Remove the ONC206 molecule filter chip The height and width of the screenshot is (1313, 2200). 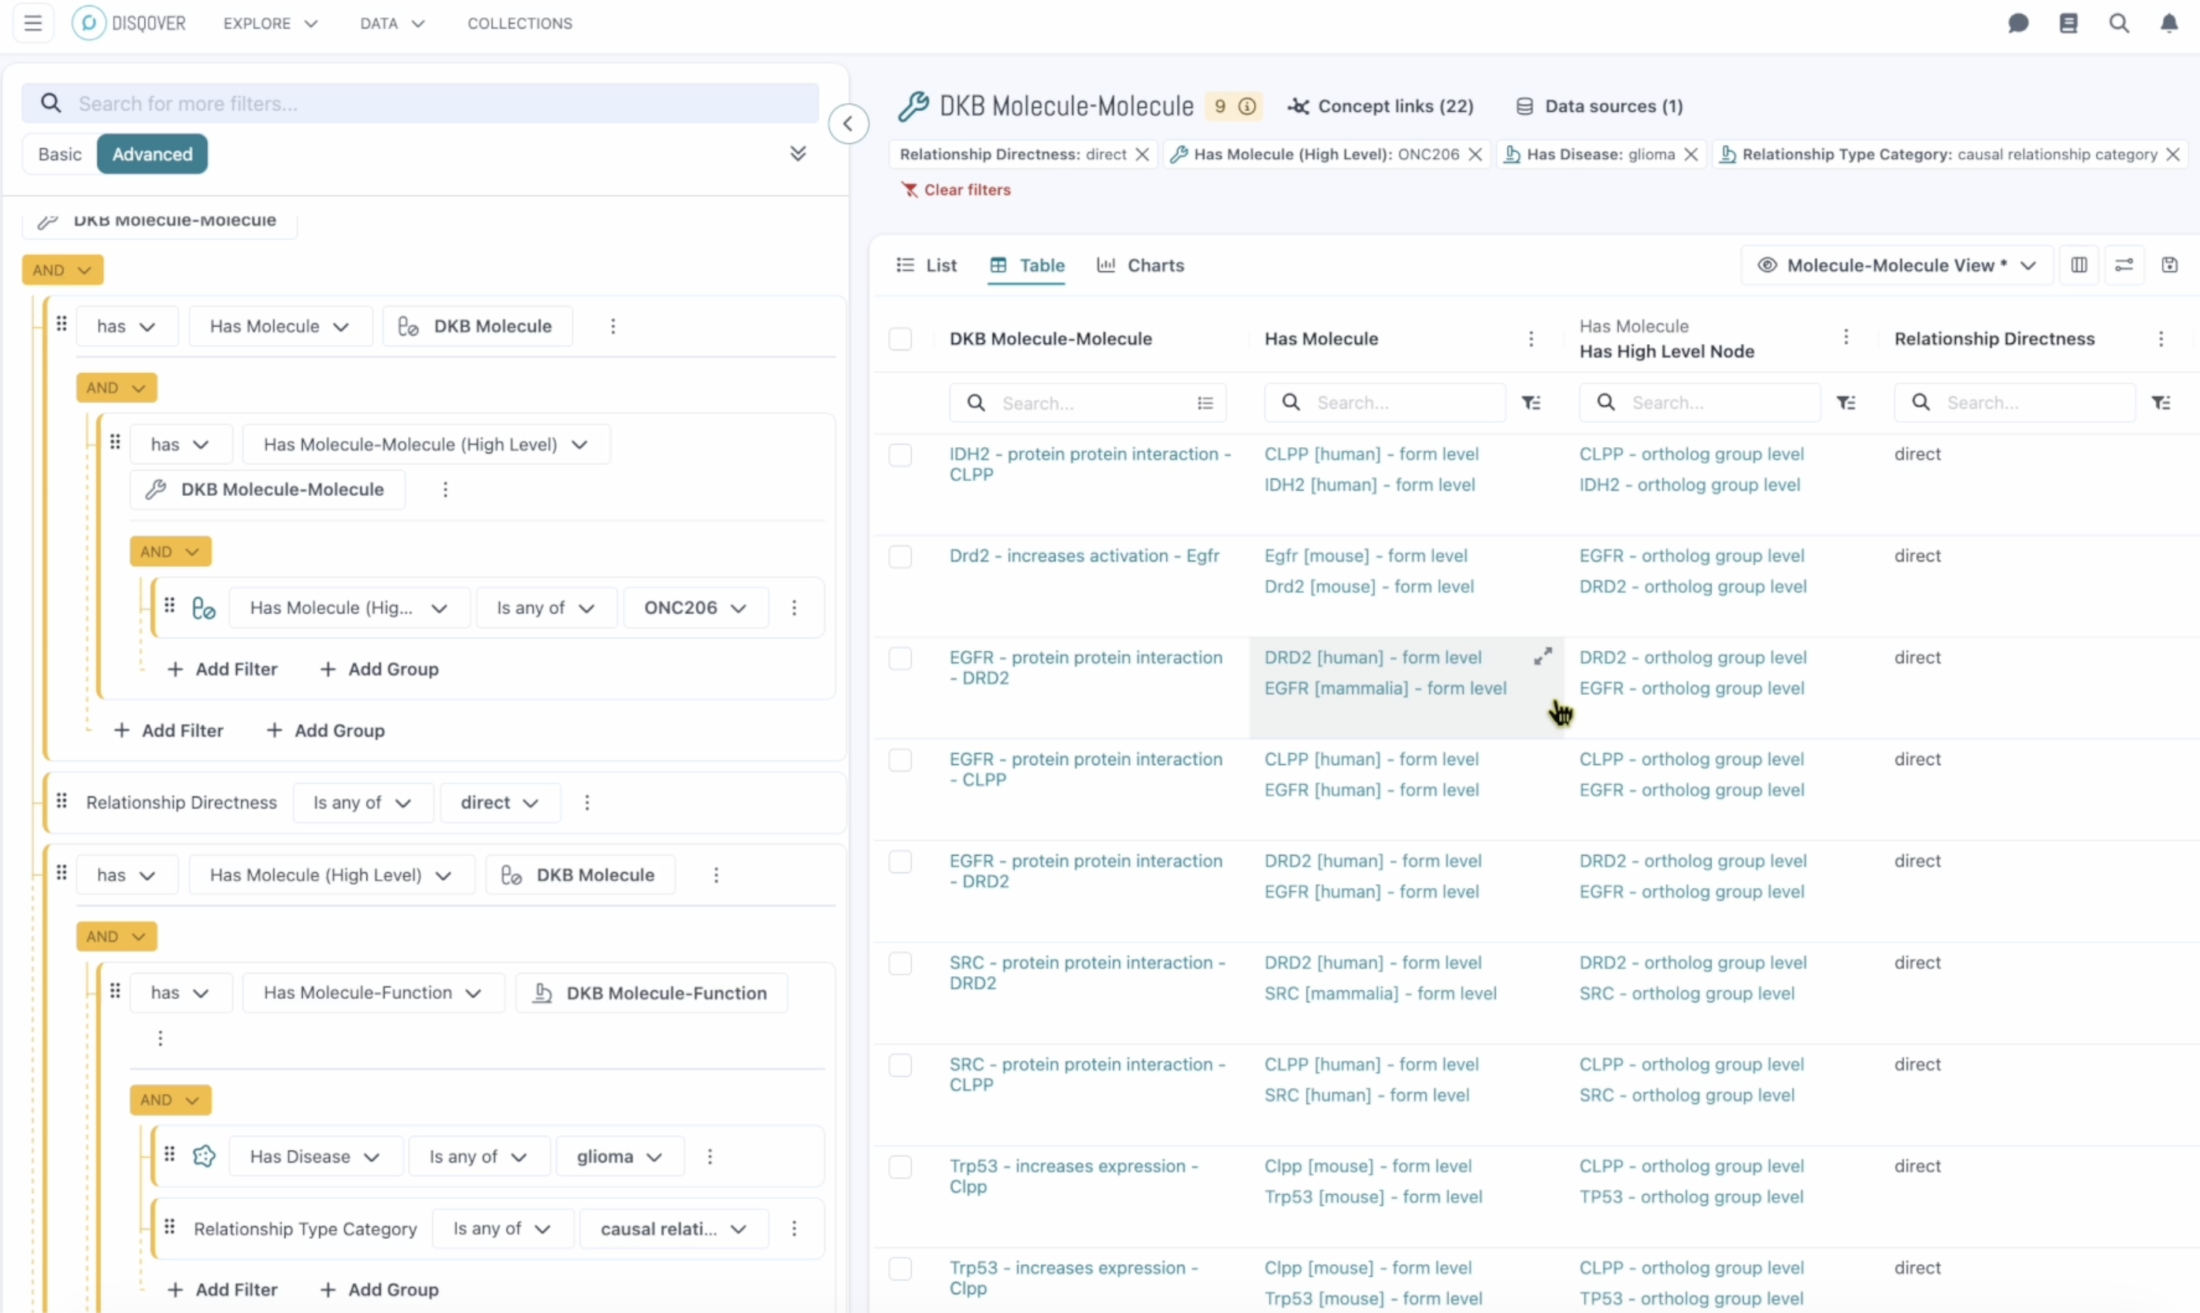pos(1476,154)
